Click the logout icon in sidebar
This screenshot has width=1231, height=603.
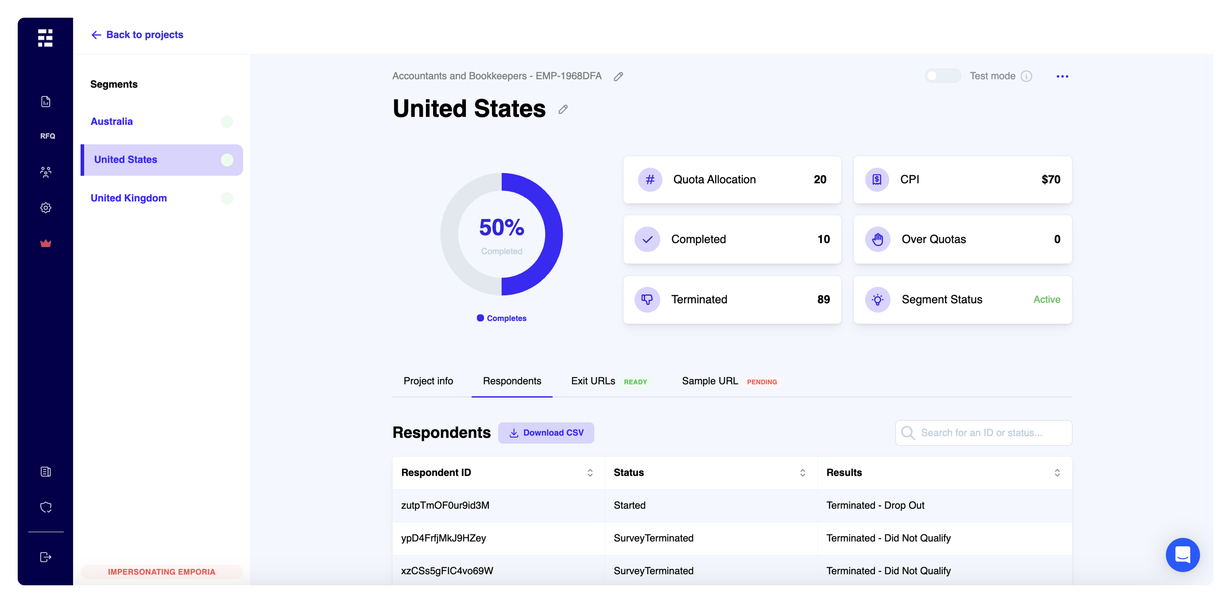click(x=46, y=557)
